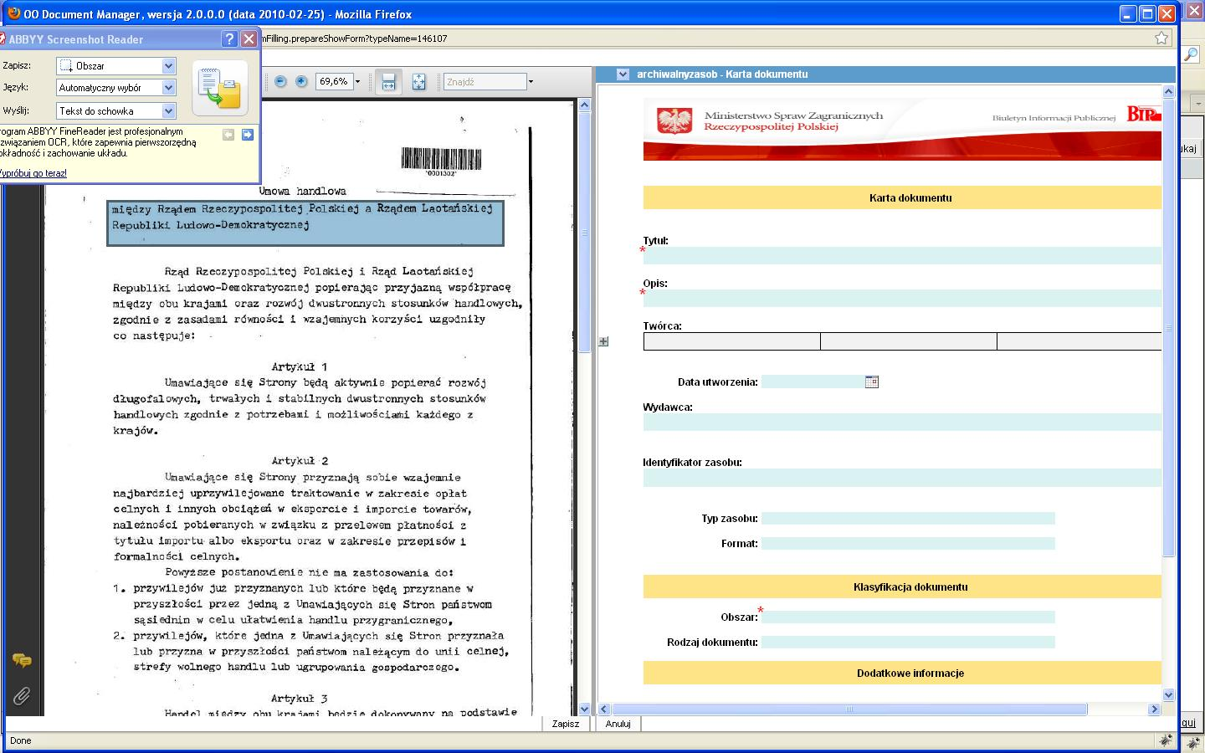Click the first Twórca table cell
The image size is (1205, 753).
pyautogui.click(x=732, y=341)
